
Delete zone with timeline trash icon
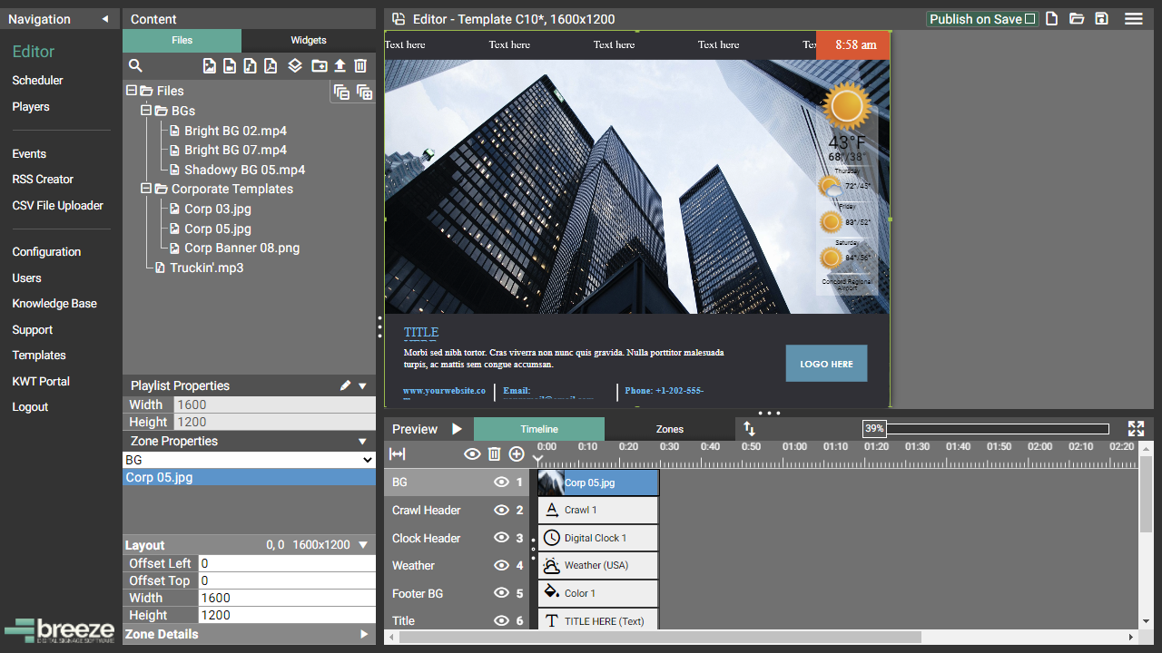494,454
